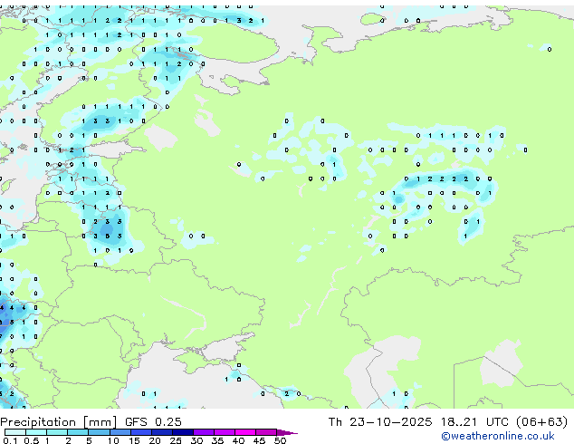Click the '0.1' legend scale label

(x=10, y=440)
